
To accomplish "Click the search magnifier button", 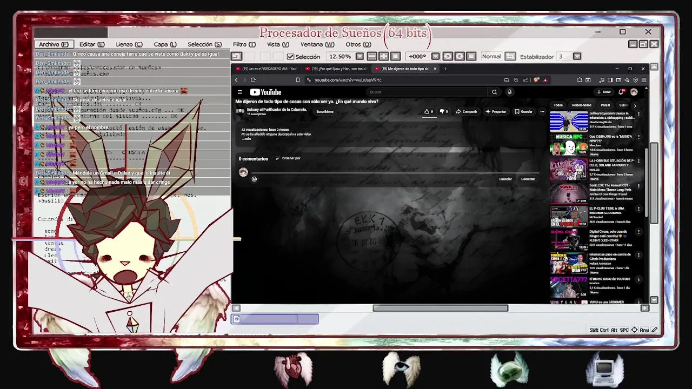I will [494, 92].
